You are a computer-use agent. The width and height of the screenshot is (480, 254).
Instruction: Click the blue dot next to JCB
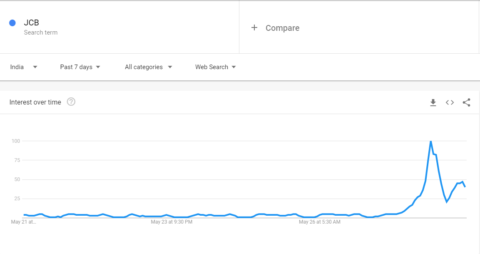(12, 23)
